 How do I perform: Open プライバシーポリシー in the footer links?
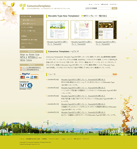click(54, 139)
